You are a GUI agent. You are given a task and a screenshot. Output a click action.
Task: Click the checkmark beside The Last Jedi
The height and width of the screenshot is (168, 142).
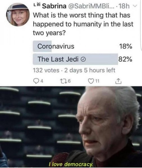coord(84,59)
